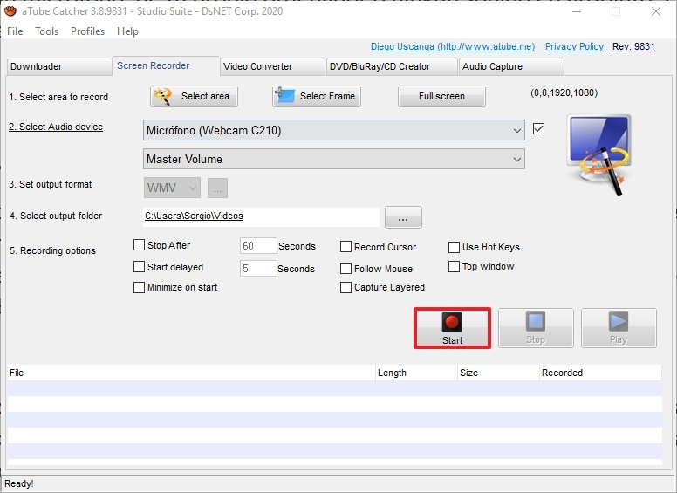Enable Follow Mouse checkbox

click(345, 269)
